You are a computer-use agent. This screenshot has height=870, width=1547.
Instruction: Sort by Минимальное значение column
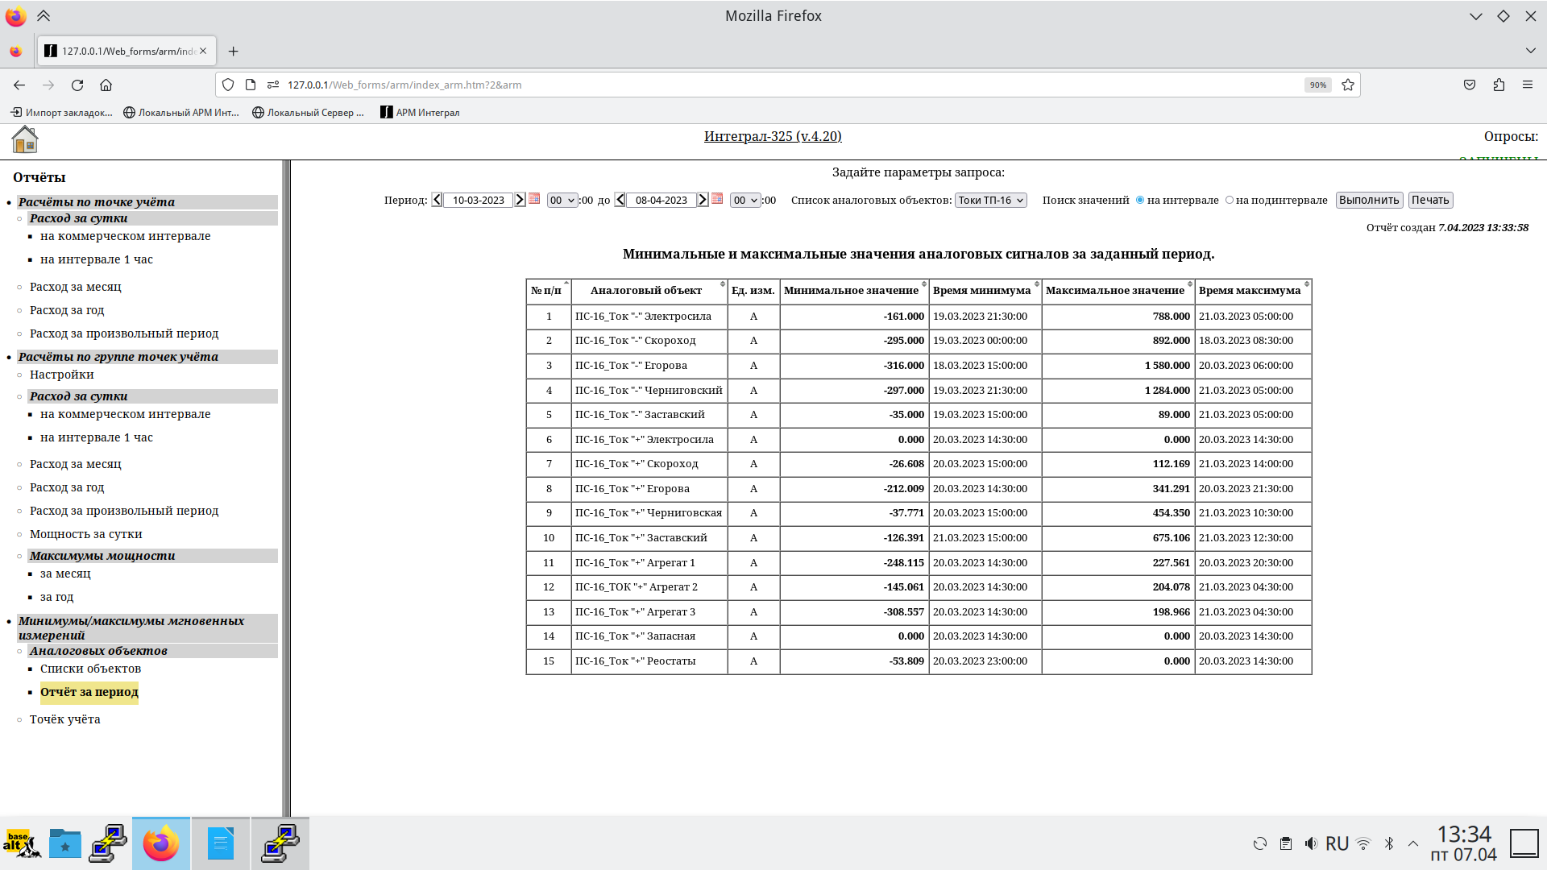[x=854, y=291]
